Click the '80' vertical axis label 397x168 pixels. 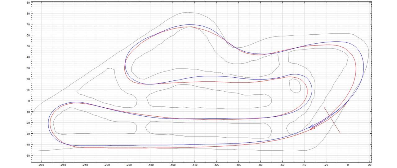pyautogui.click(x=28, y=13)
